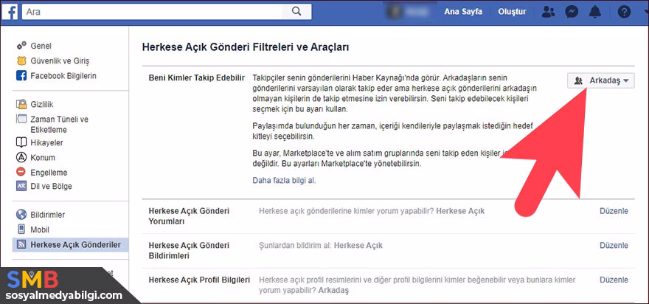The width and height of the screenshot is (649, 304).
Task: Click the Facebook logo icon
Action: click(x=10, y=12)
